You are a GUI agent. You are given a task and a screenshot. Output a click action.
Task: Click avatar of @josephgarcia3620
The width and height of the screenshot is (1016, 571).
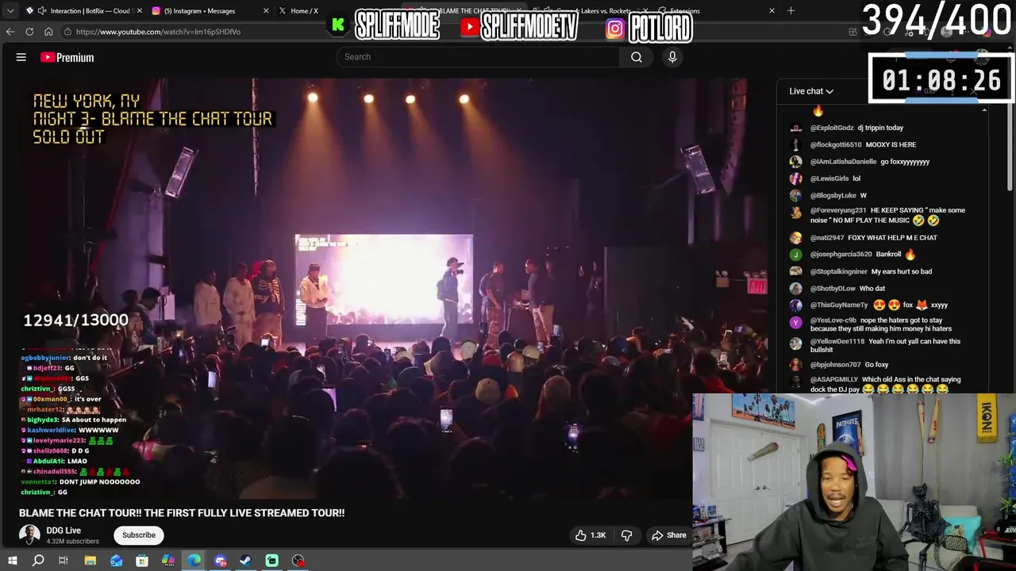pyautogui.click(x=795, y=255)
